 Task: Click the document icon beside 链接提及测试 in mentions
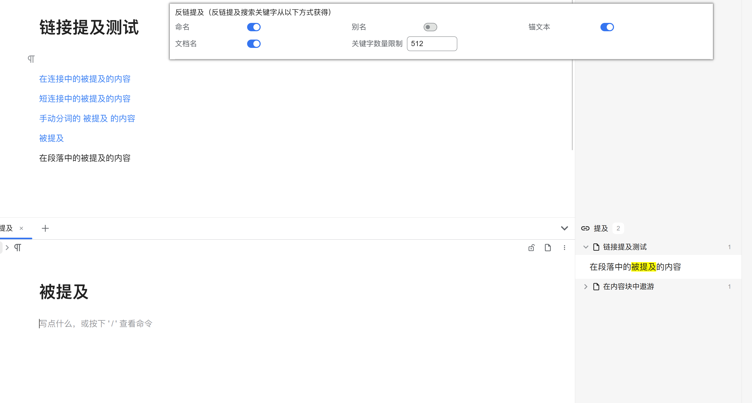596,247
